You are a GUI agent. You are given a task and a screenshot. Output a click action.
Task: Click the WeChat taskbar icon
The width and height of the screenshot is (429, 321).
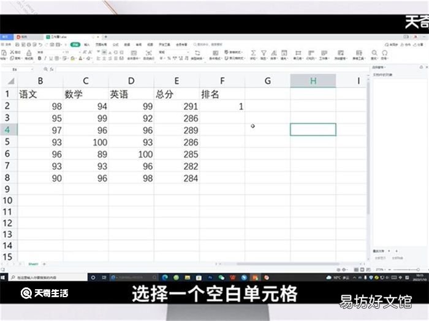(x=221, y=278)
